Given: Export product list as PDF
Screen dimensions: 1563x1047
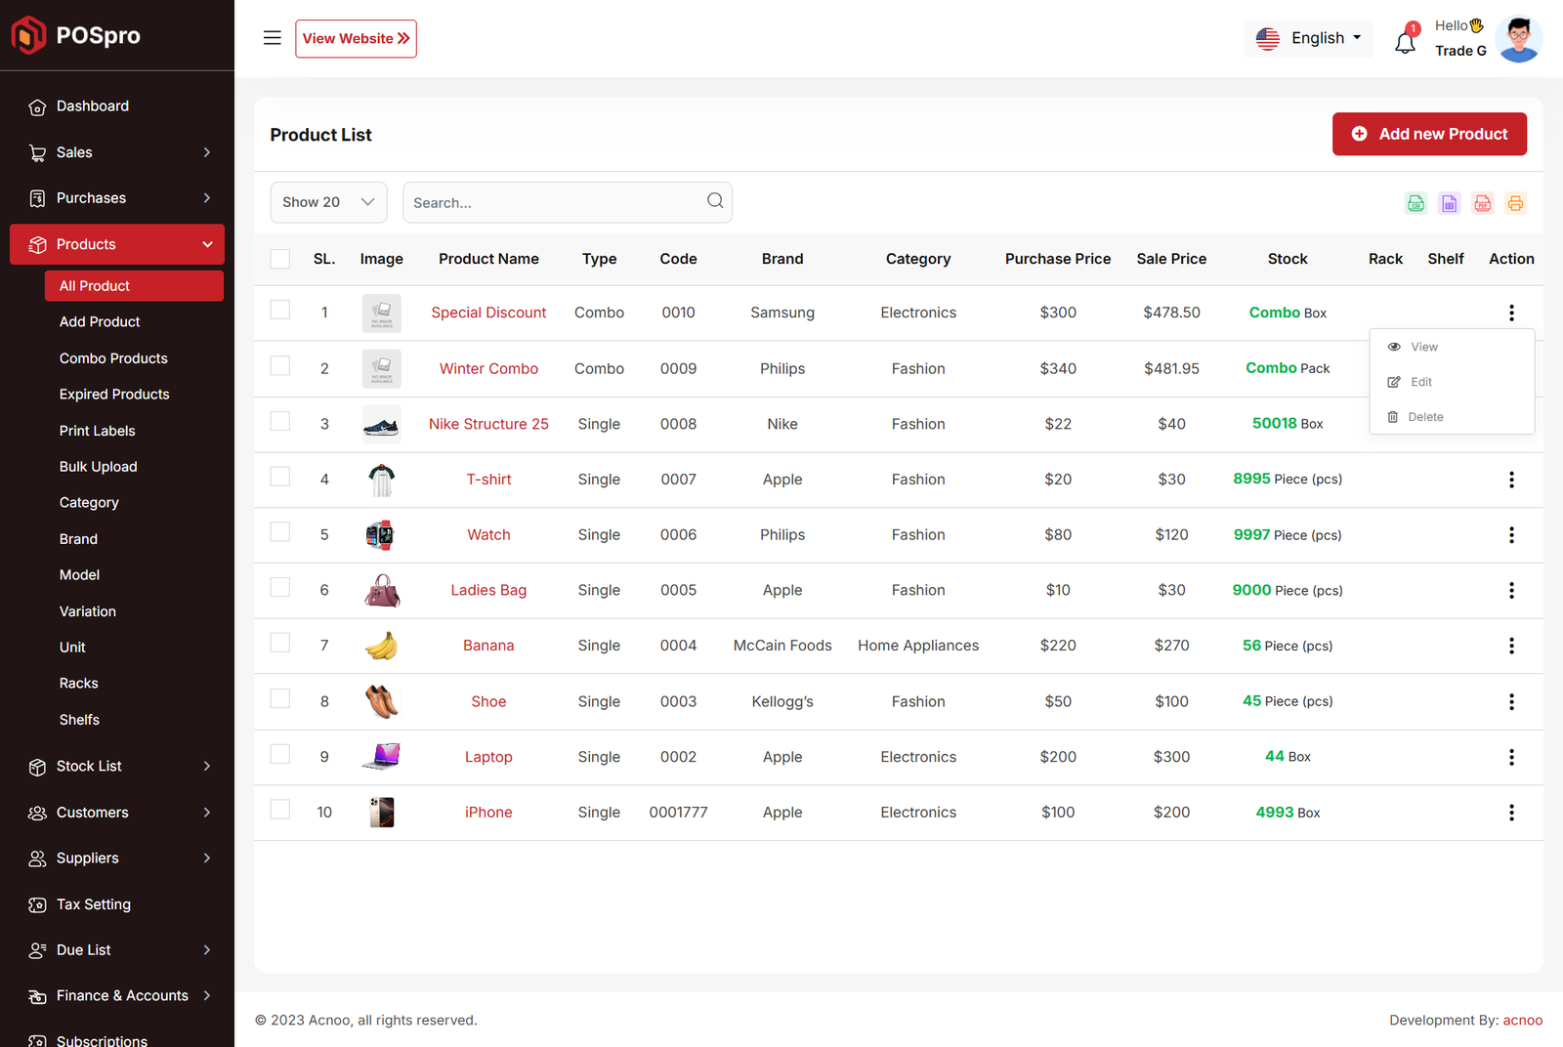Looking at the screenshot, I should coord(1482,203).
